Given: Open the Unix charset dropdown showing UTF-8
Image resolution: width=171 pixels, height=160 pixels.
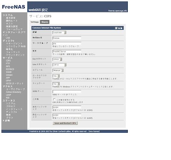Looking at the screenshot, I should [x=59, y=65].
